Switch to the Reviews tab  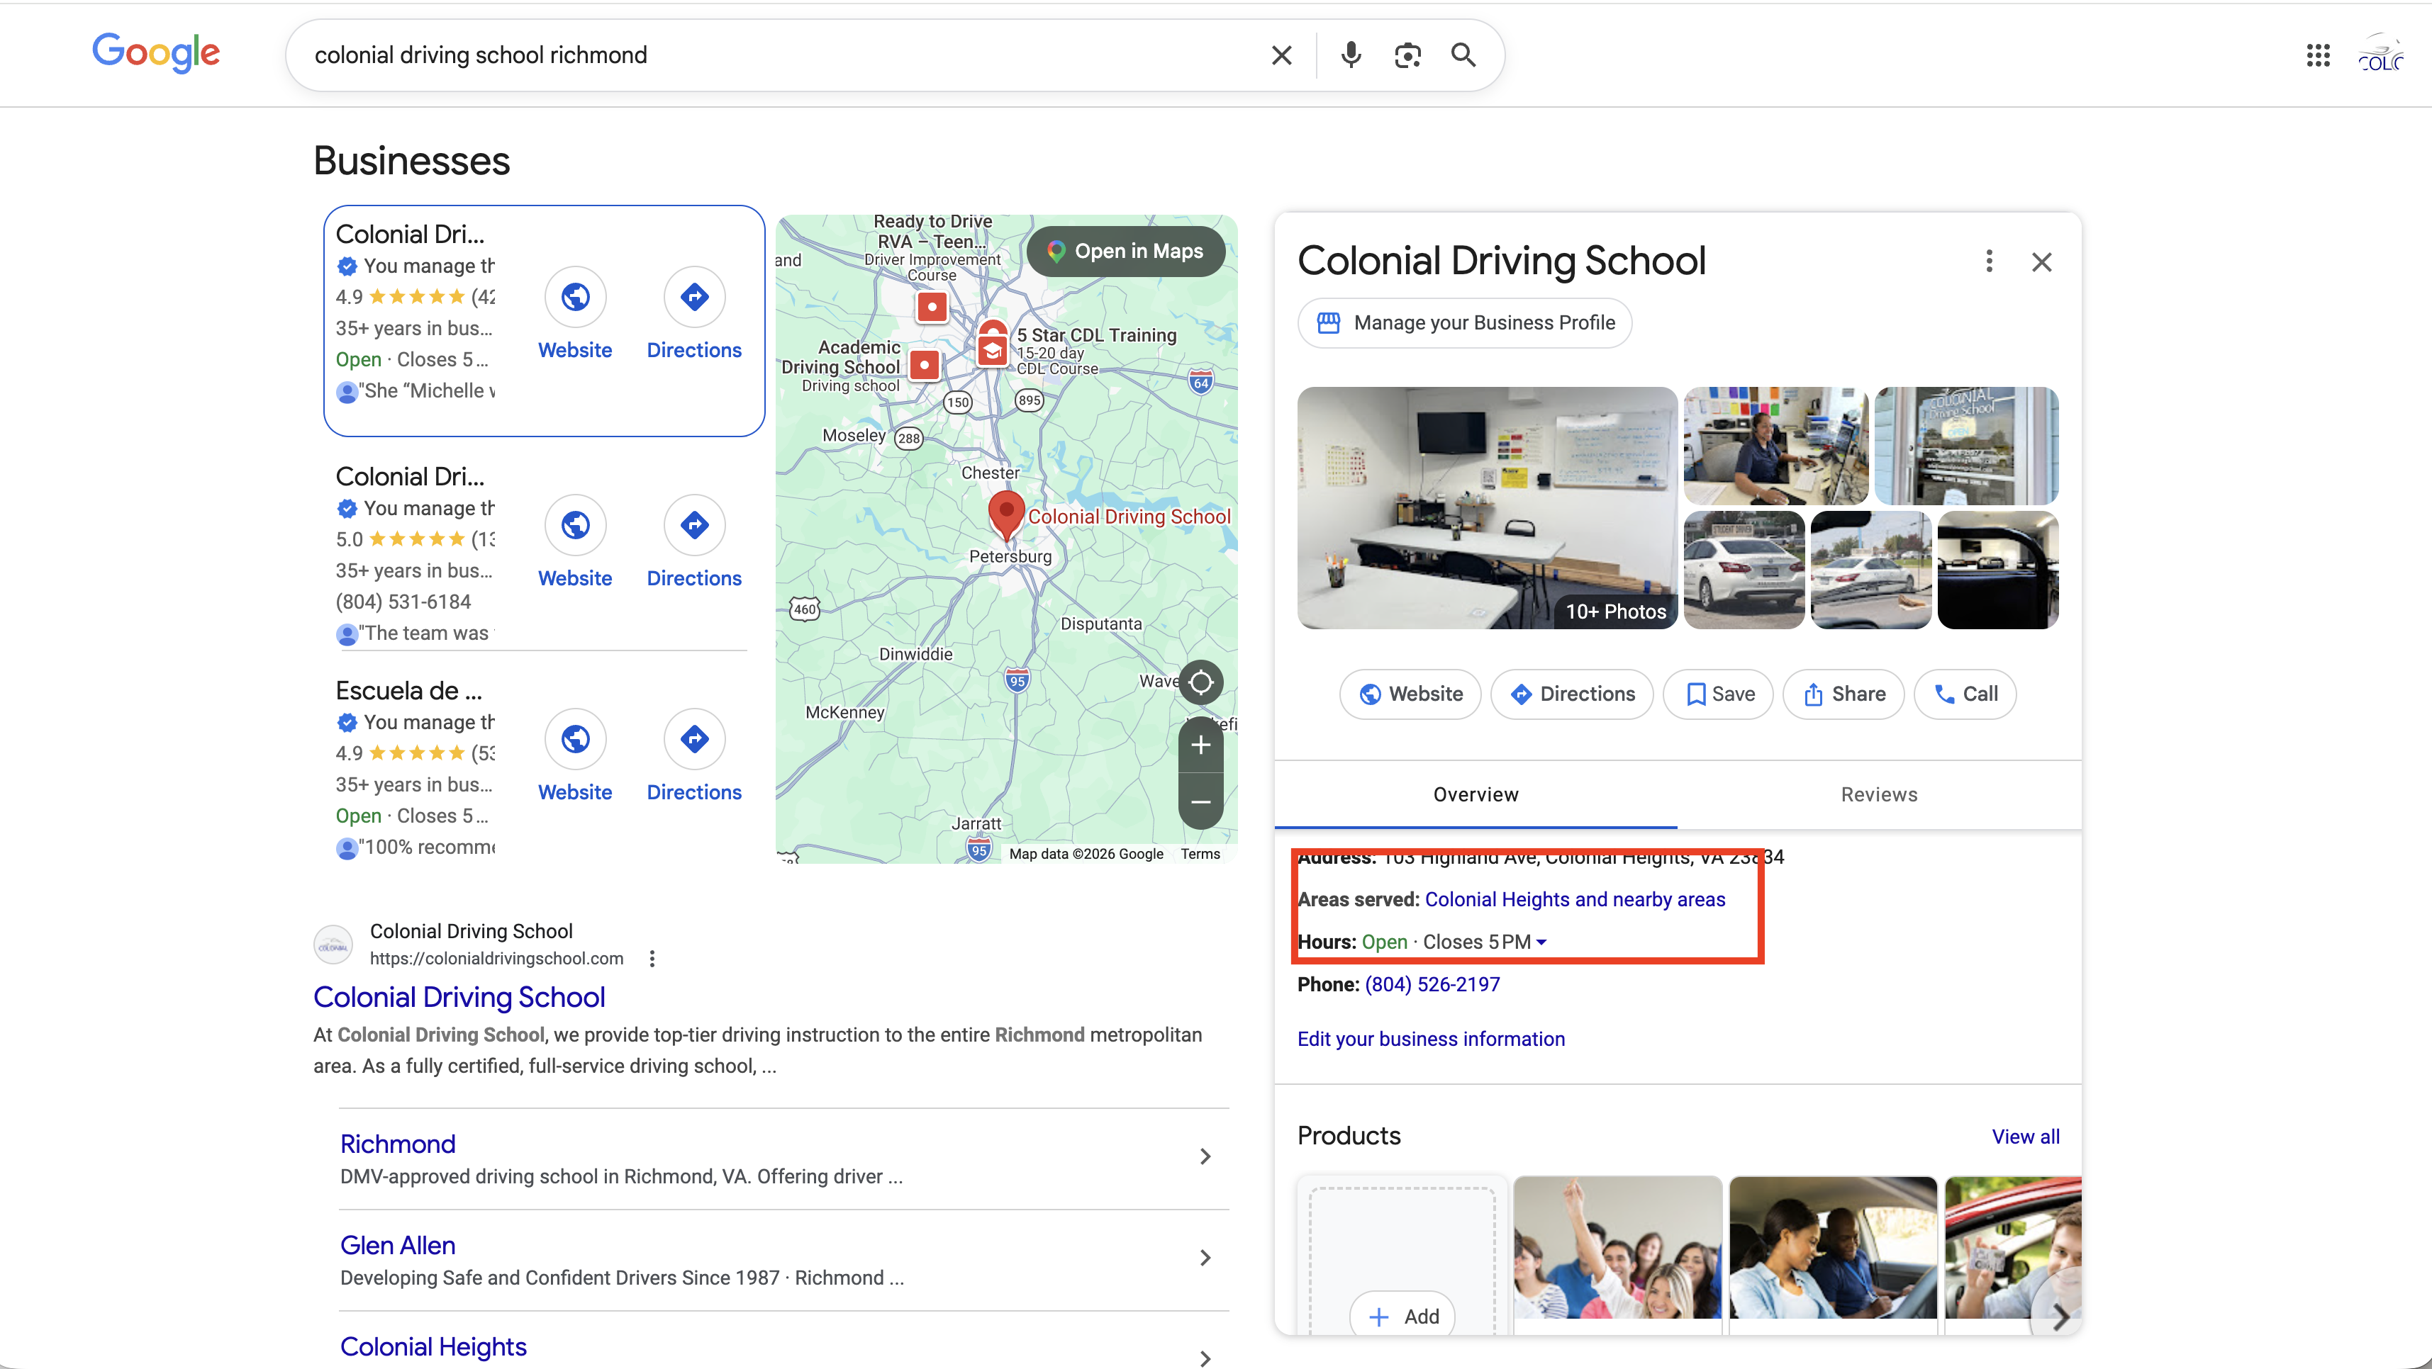[1879, 795]
